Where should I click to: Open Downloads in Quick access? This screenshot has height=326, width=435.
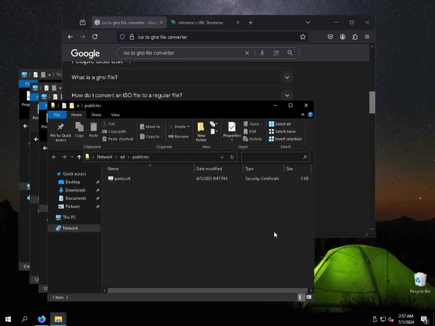coord(75,190)
